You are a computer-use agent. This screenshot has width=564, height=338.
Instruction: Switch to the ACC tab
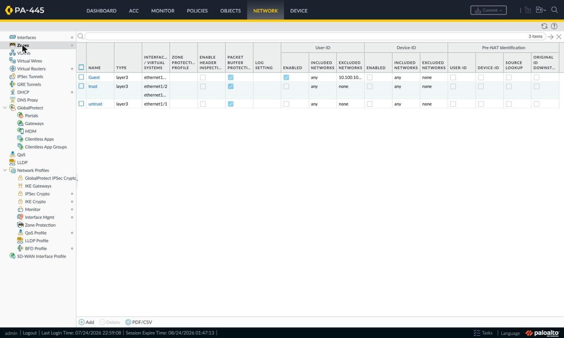(134, 11)
